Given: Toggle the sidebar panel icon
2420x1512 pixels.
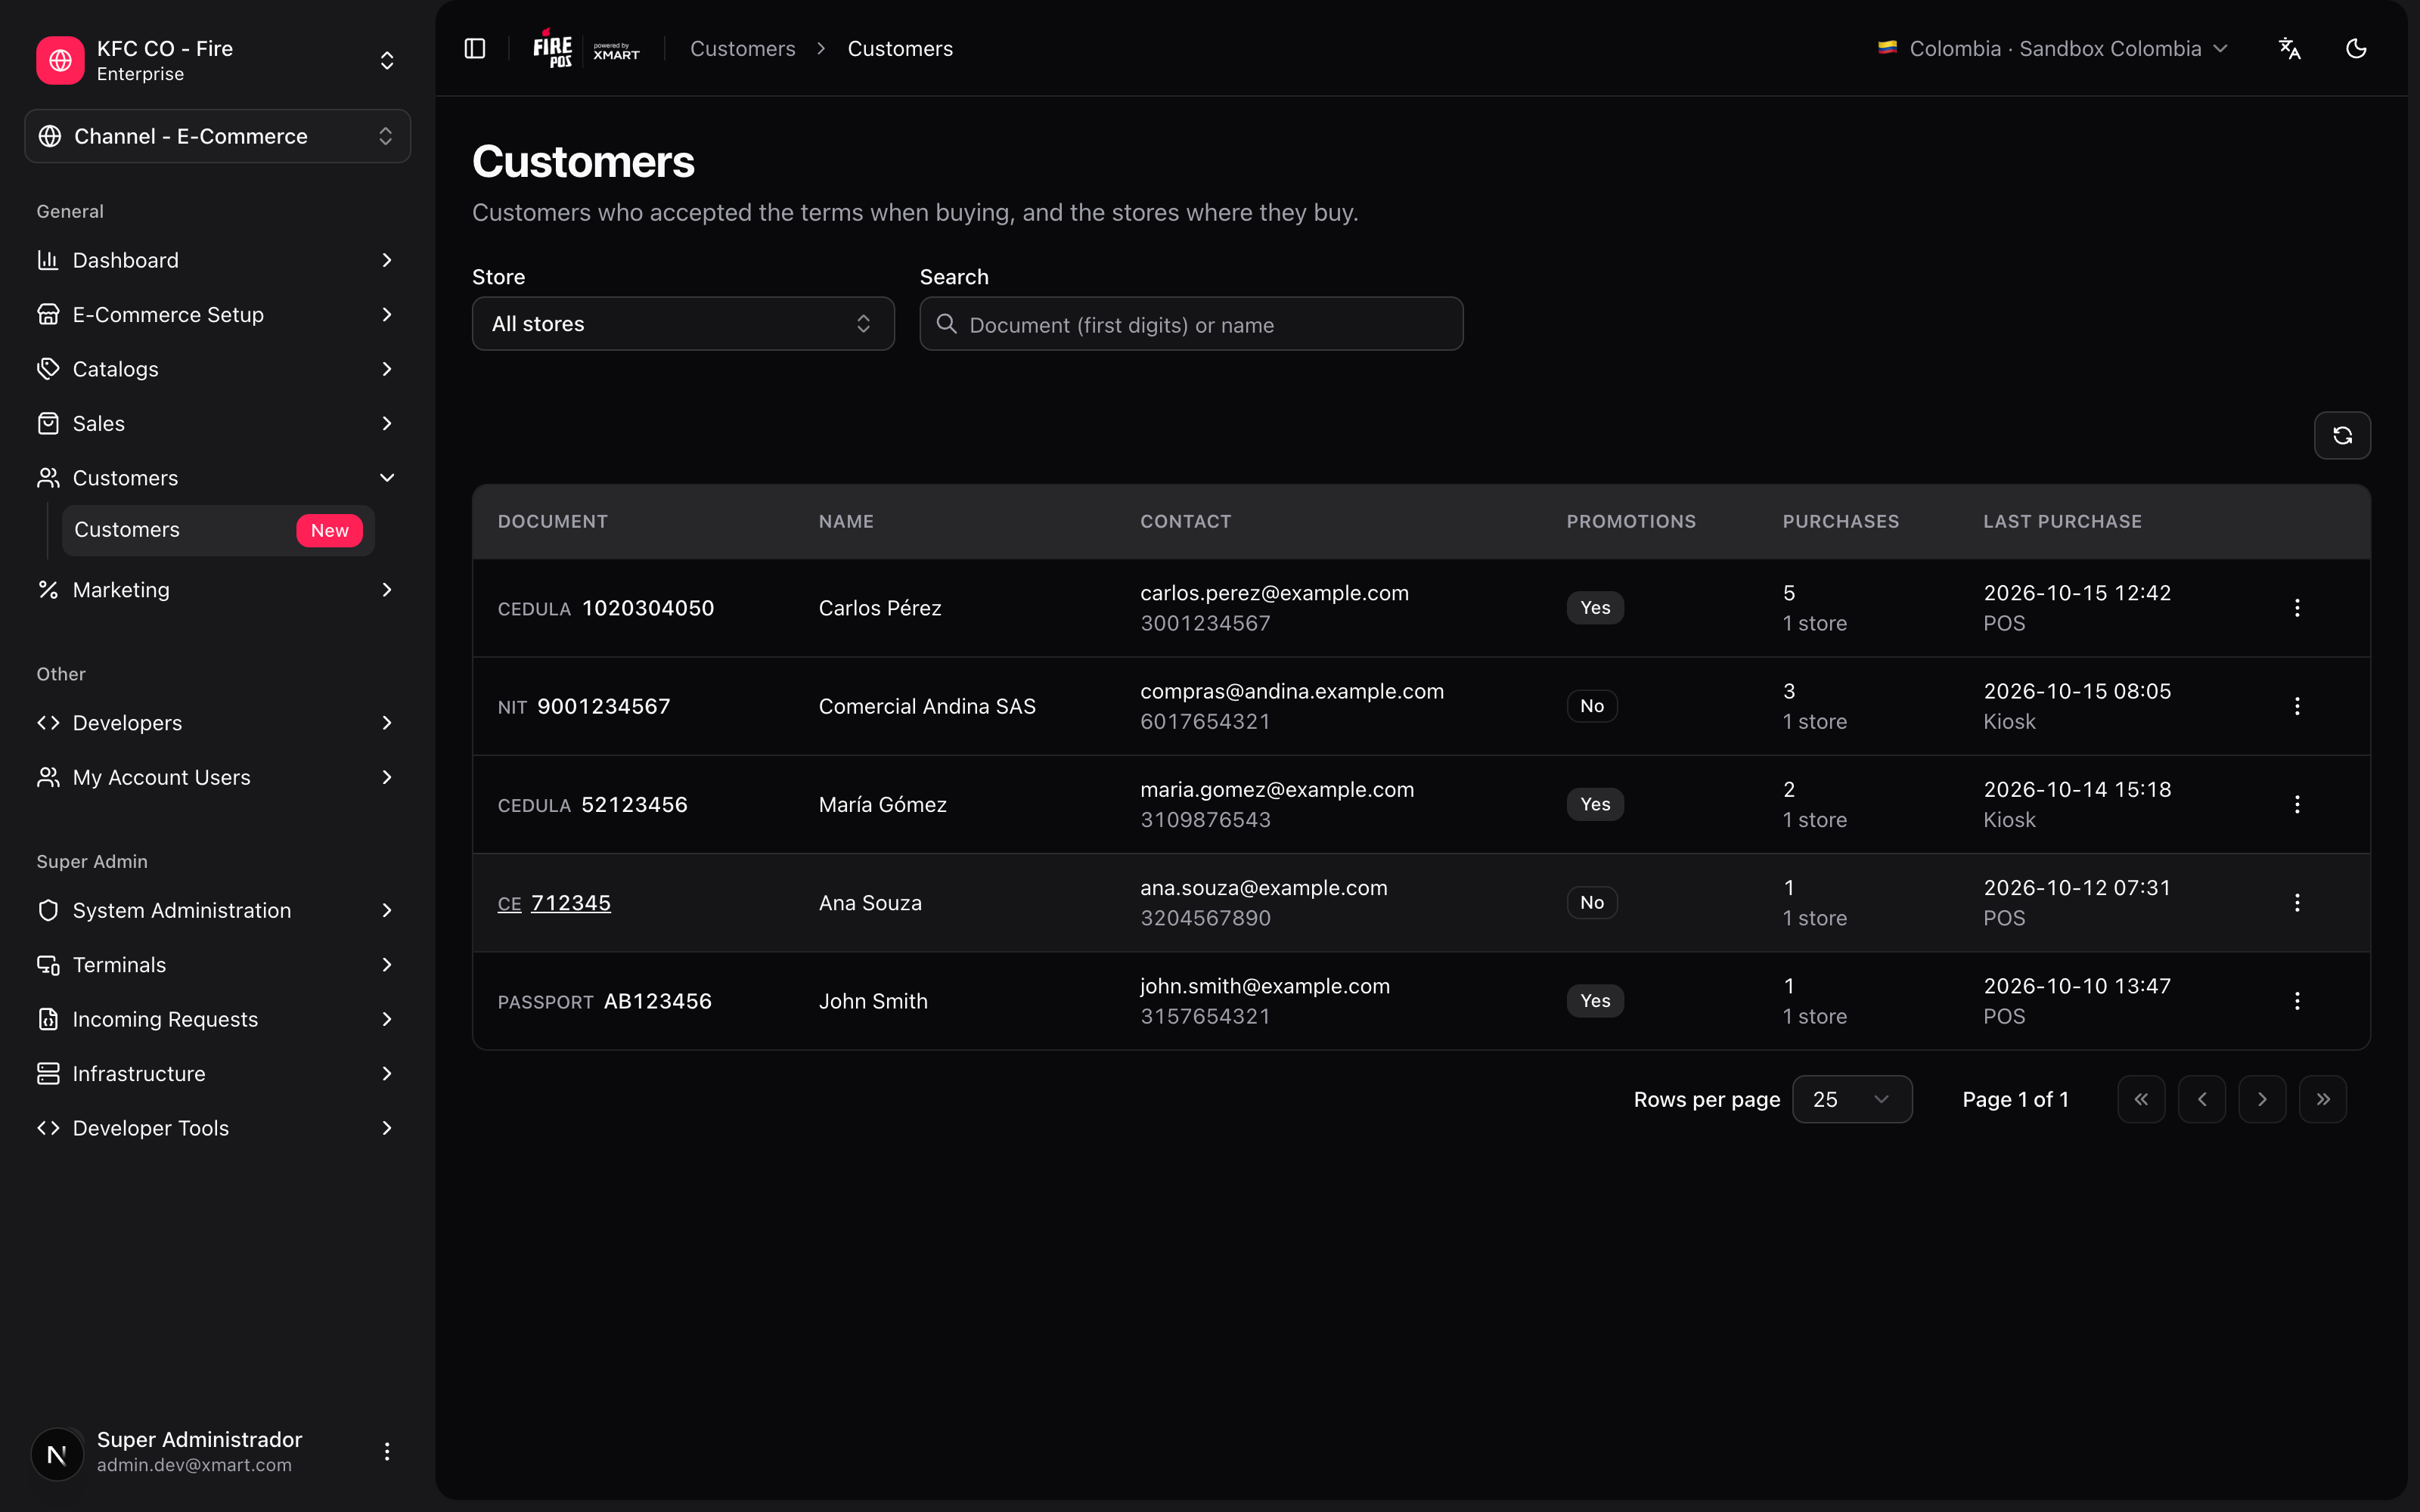Looking at the screenshot, I should tap(475, 48).
